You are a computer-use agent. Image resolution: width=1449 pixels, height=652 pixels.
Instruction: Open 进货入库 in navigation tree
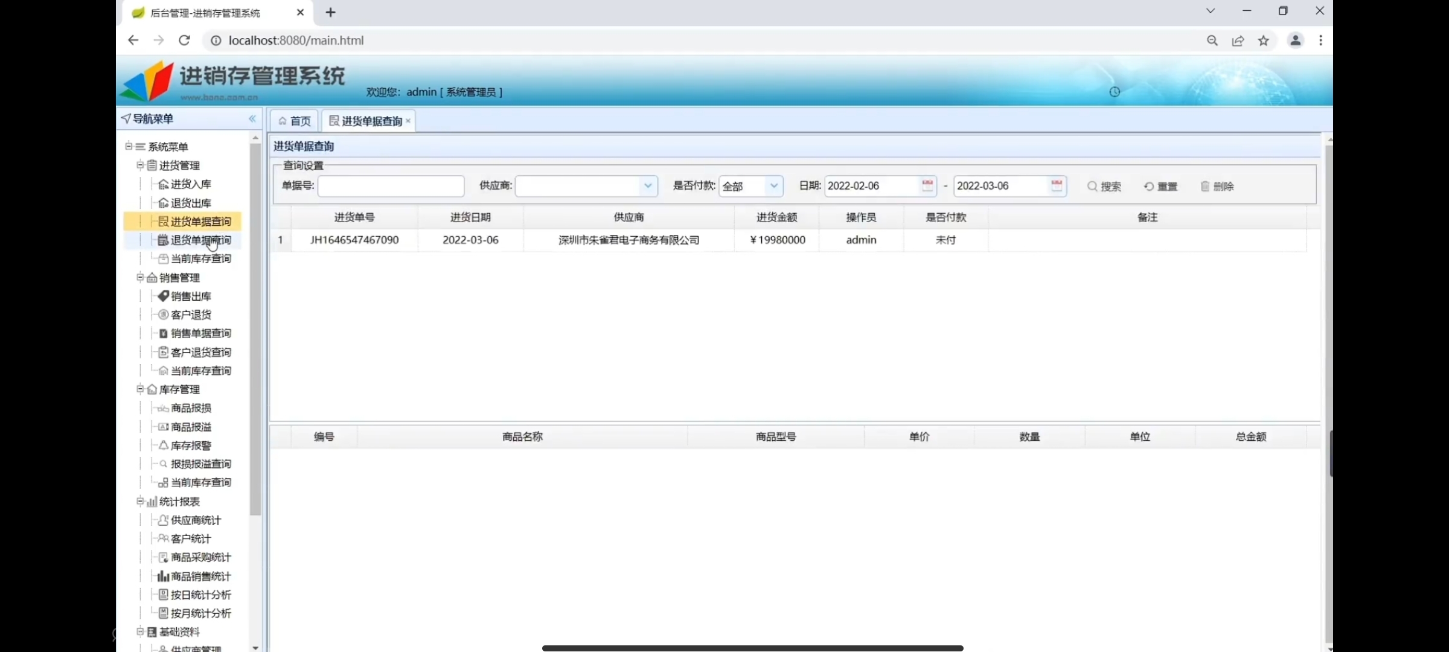[x=190, y=184]
